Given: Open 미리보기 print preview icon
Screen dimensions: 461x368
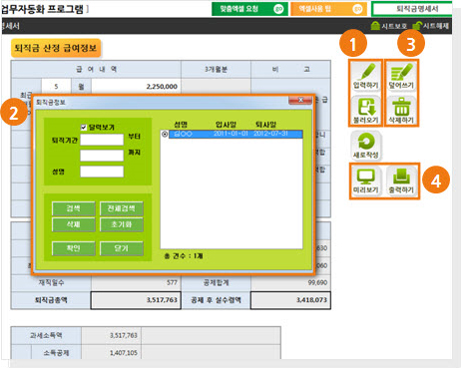Looking at the screenshot, I should [365, 181].
